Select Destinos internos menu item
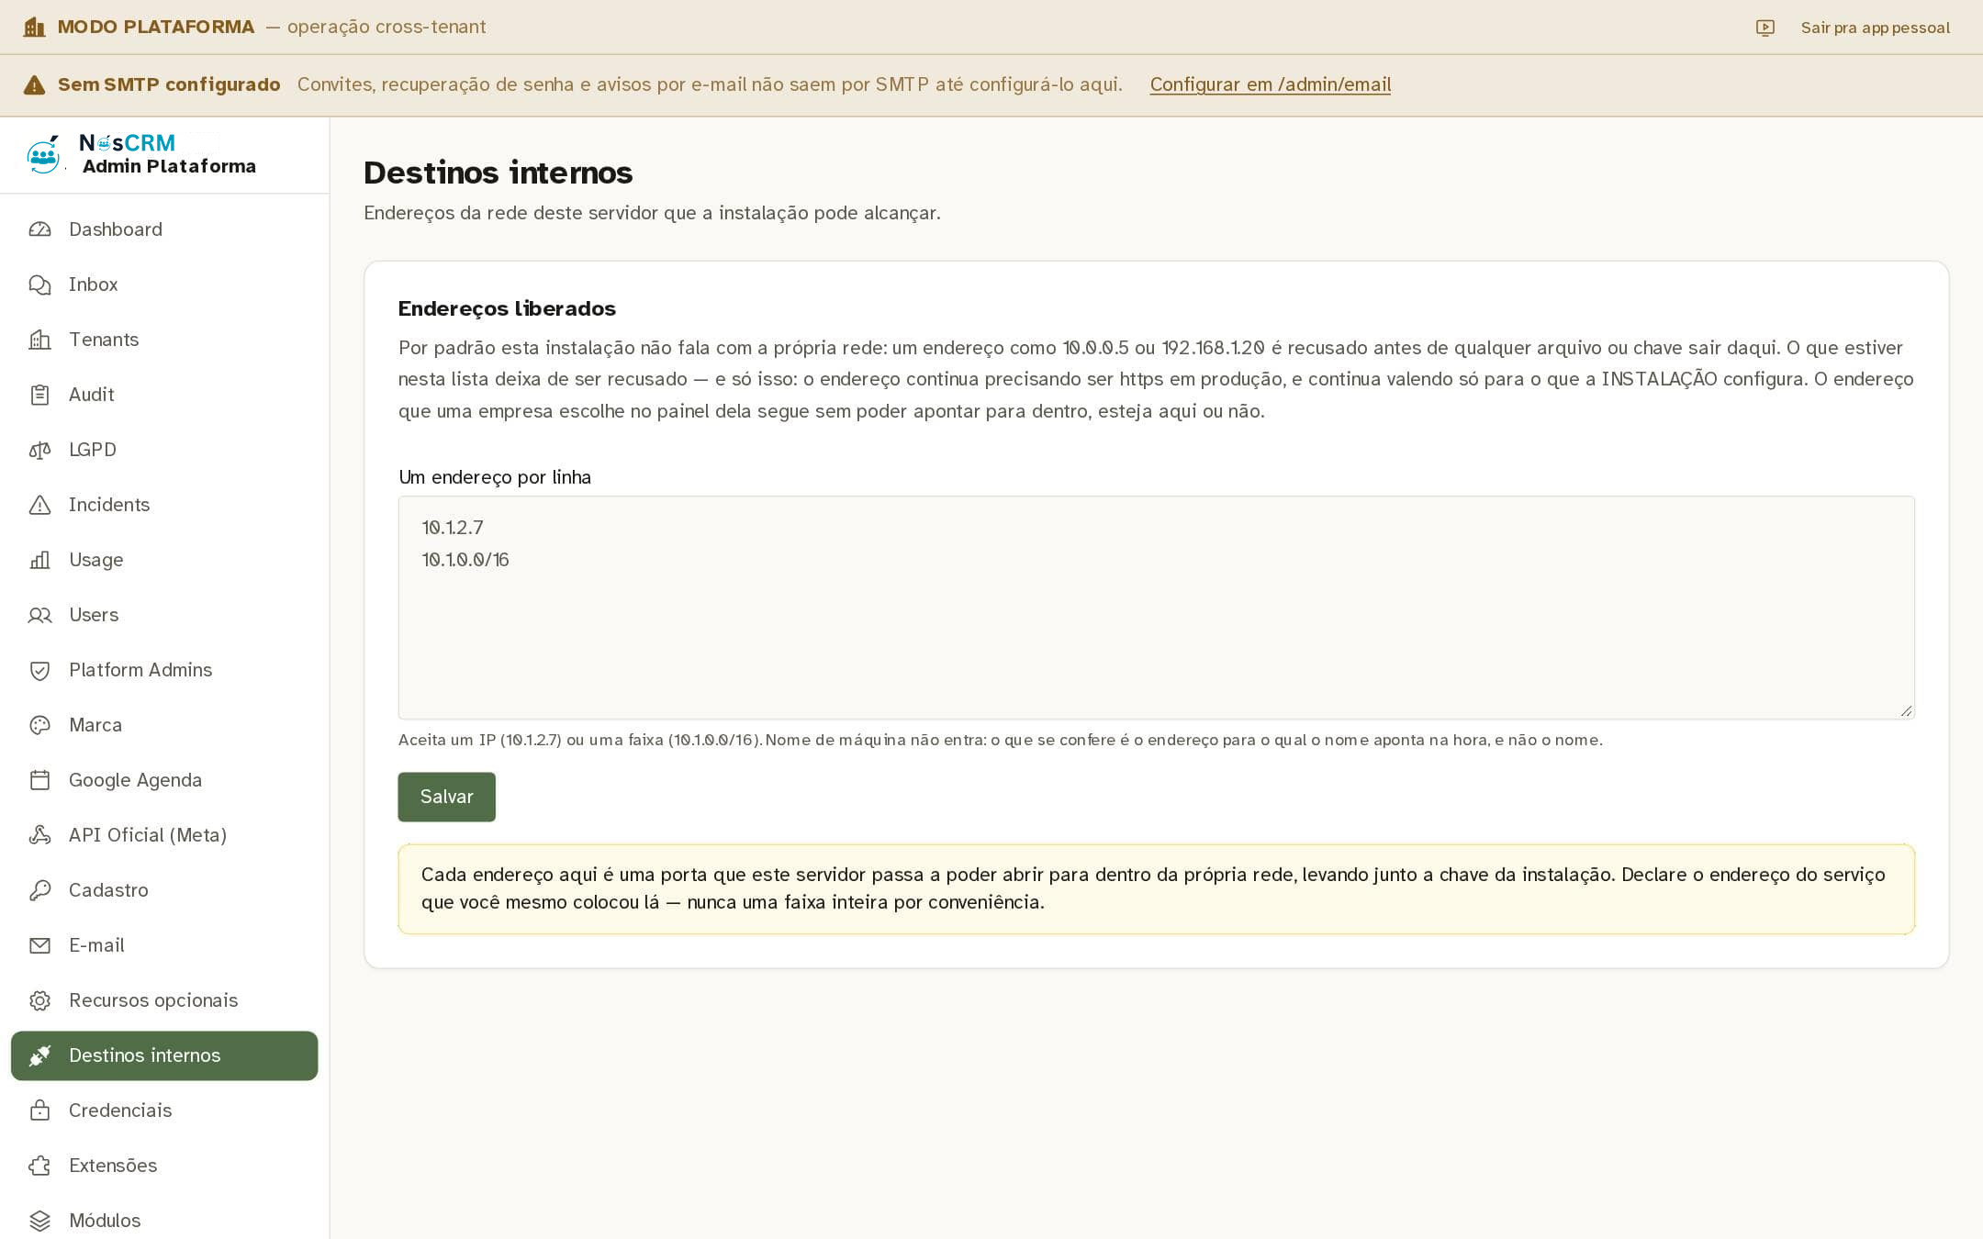 coord(164,1055)
